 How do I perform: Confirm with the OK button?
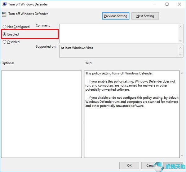coord(129,166)
